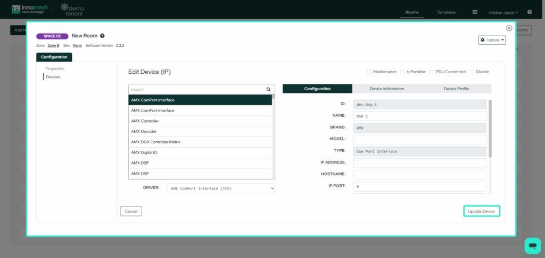The height and width of the screenshot is (258, 545).
Task: Click the search magnifier icon
Action: click(x=268, y=90)
